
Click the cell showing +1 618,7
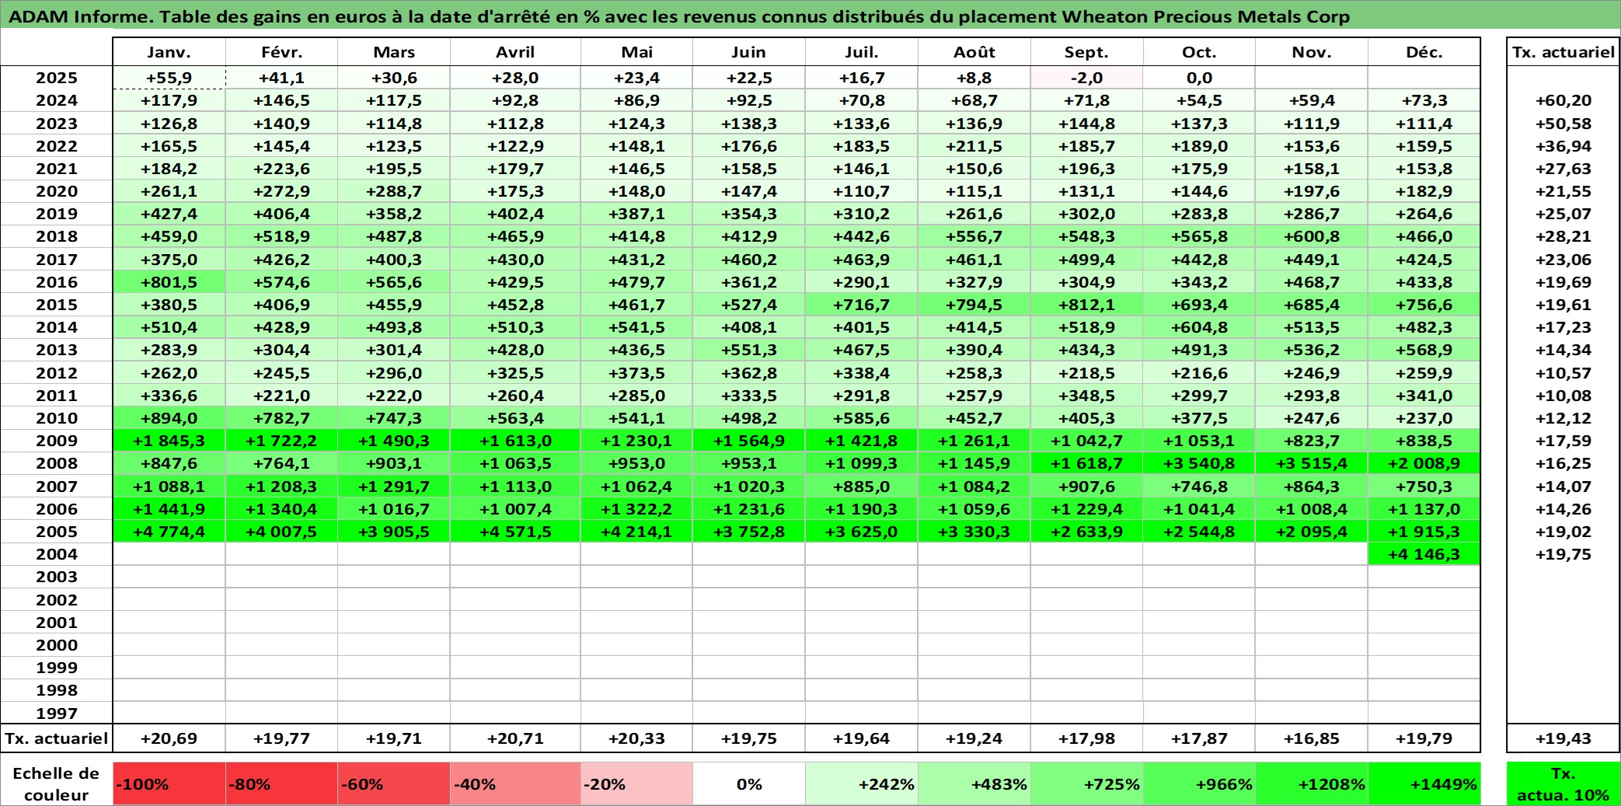(1086, 463)
